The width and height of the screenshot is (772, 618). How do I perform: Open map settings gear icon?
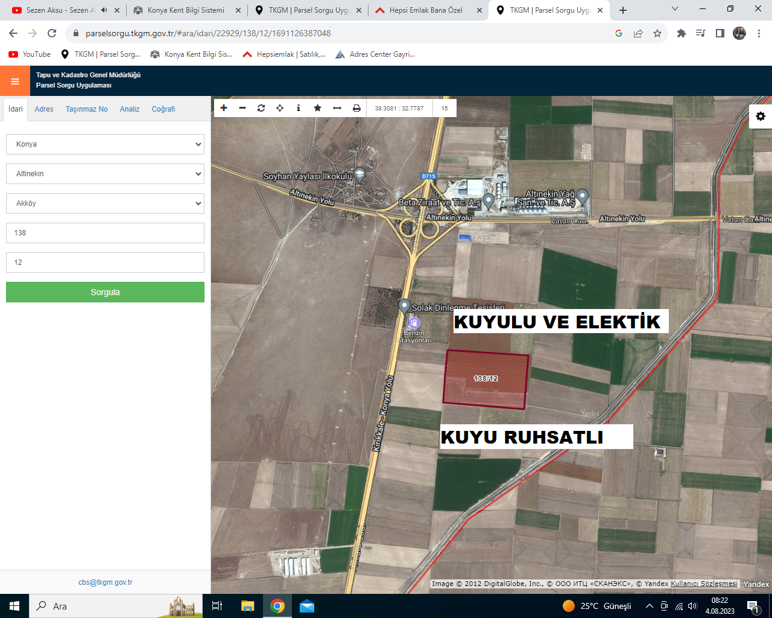761,116
